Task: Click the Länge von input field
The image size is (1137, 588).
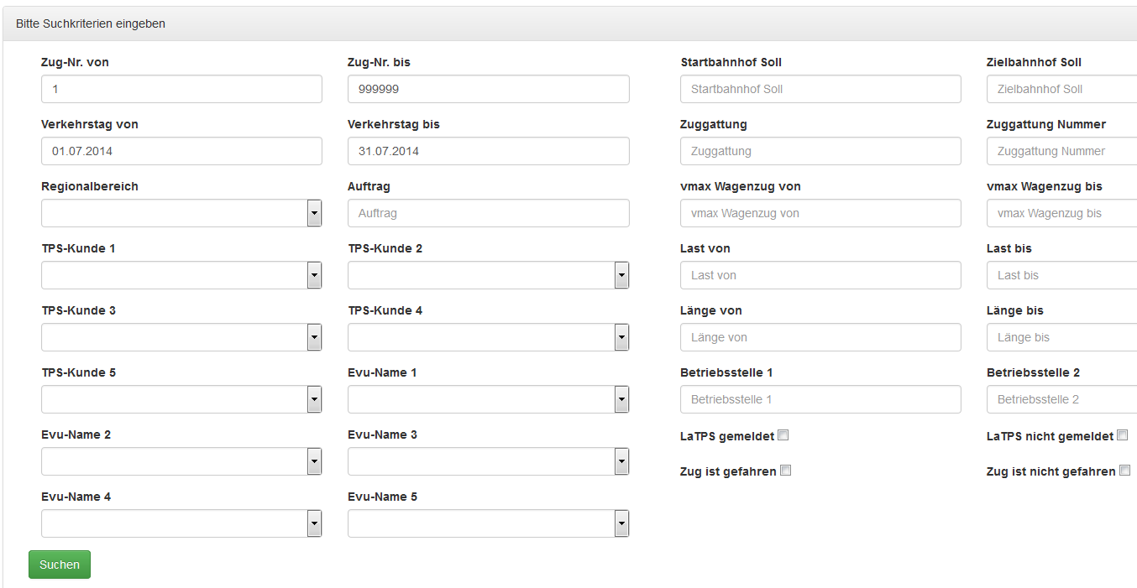Action: coord(820,337)
